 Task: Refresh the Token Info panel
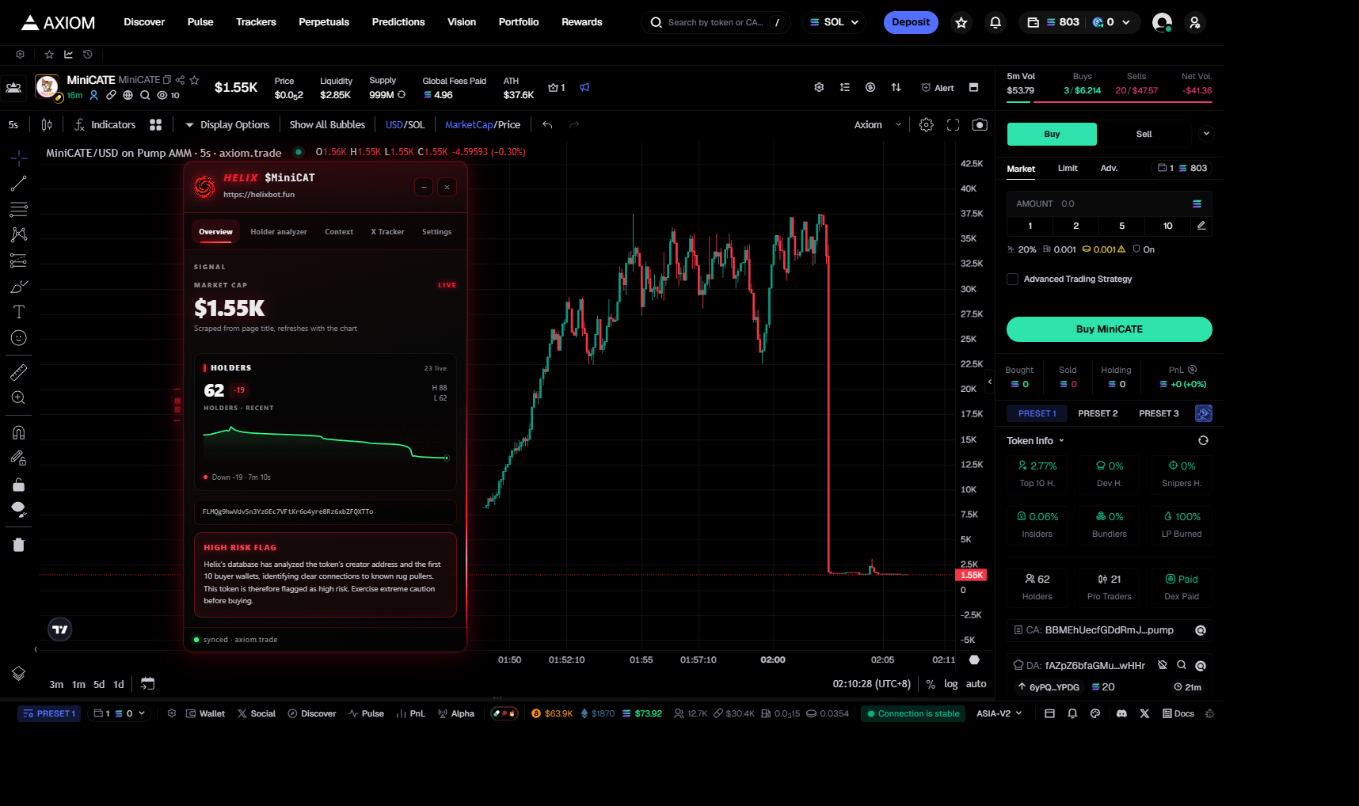1204,440
